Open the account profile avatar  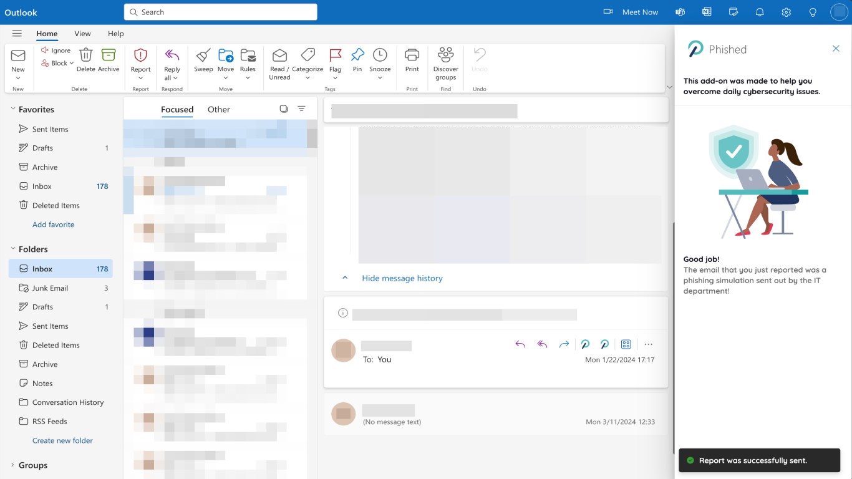(839, 12)
